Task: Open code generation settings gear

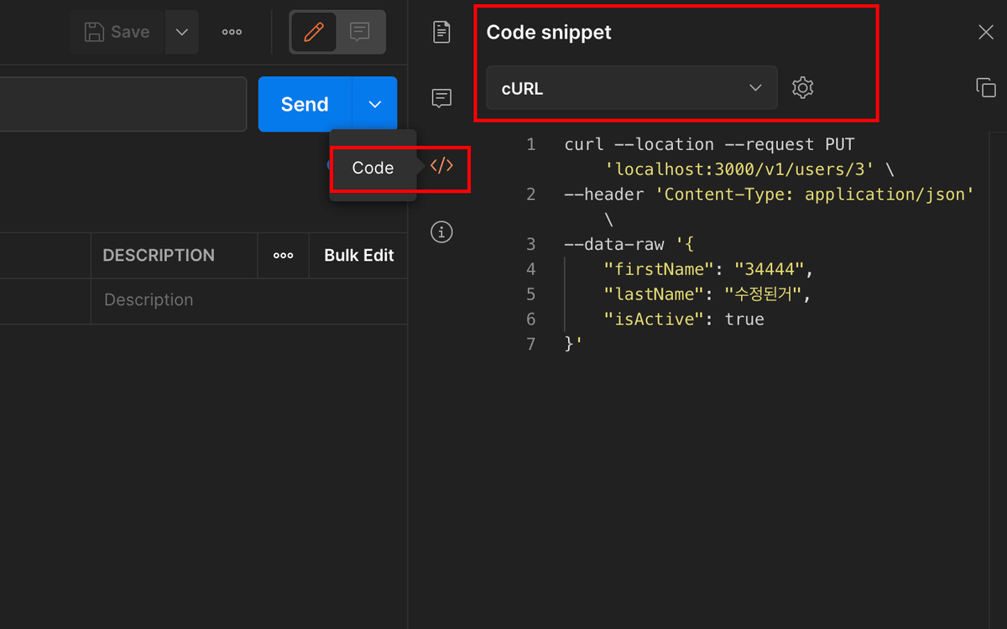Action: coord(802,87)
